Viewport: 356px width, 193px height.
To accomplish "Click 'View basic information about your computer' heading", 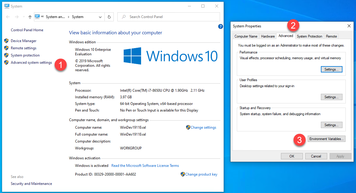I will (116, 33).
